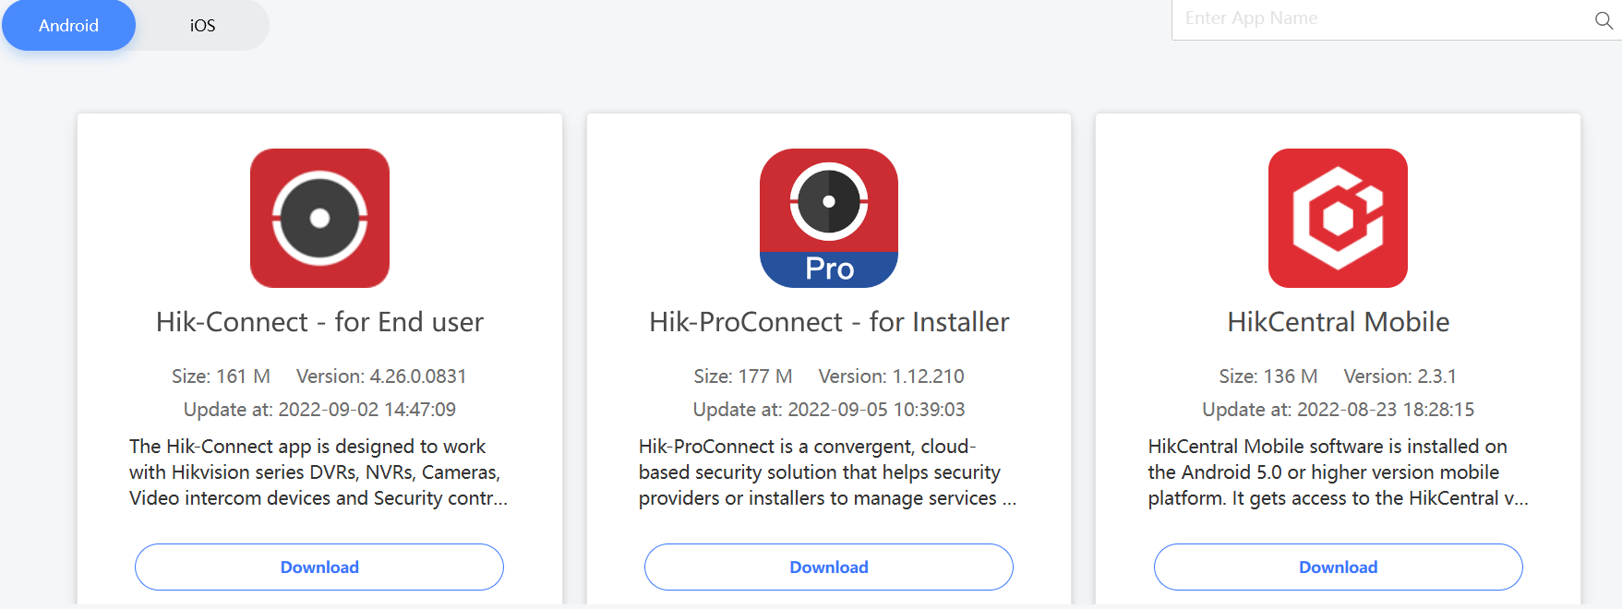Screen dimensions: 1622x609
Task: Open the 'Hik-Connect - for End user' title
Action: click(x=319, y=322)
